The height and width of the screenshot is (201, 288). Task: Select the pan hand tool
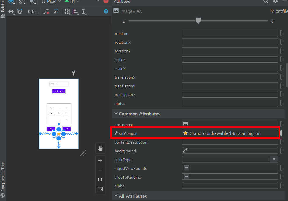tap(100, 148)
